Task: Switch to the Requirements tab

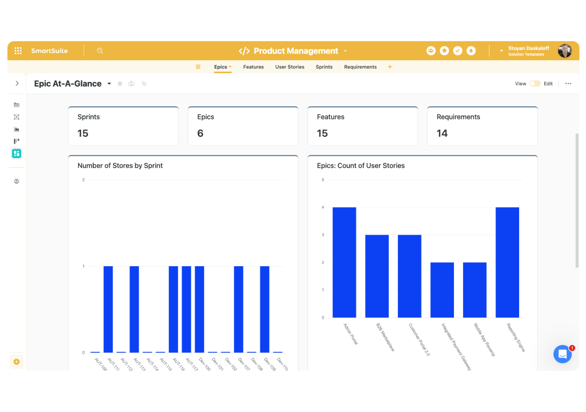Action: click(x=360, y=67)
